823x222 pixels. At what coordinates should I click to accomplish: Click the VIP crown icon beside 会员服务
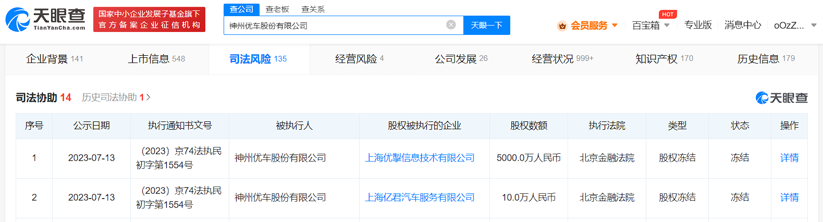[562, 26]
